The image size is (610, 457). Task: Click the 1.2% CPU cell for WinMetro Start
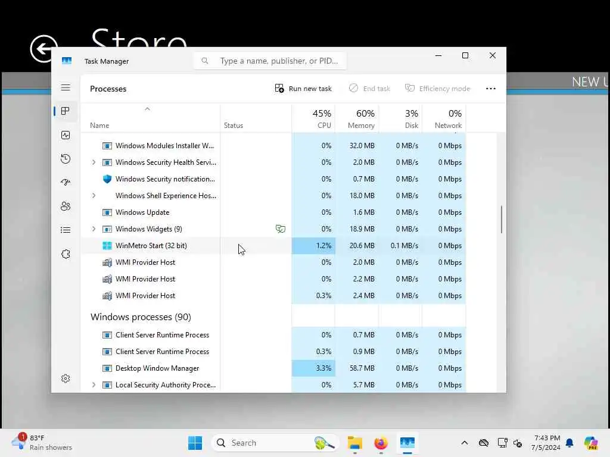pyautogui.click(x=313, y=246)
